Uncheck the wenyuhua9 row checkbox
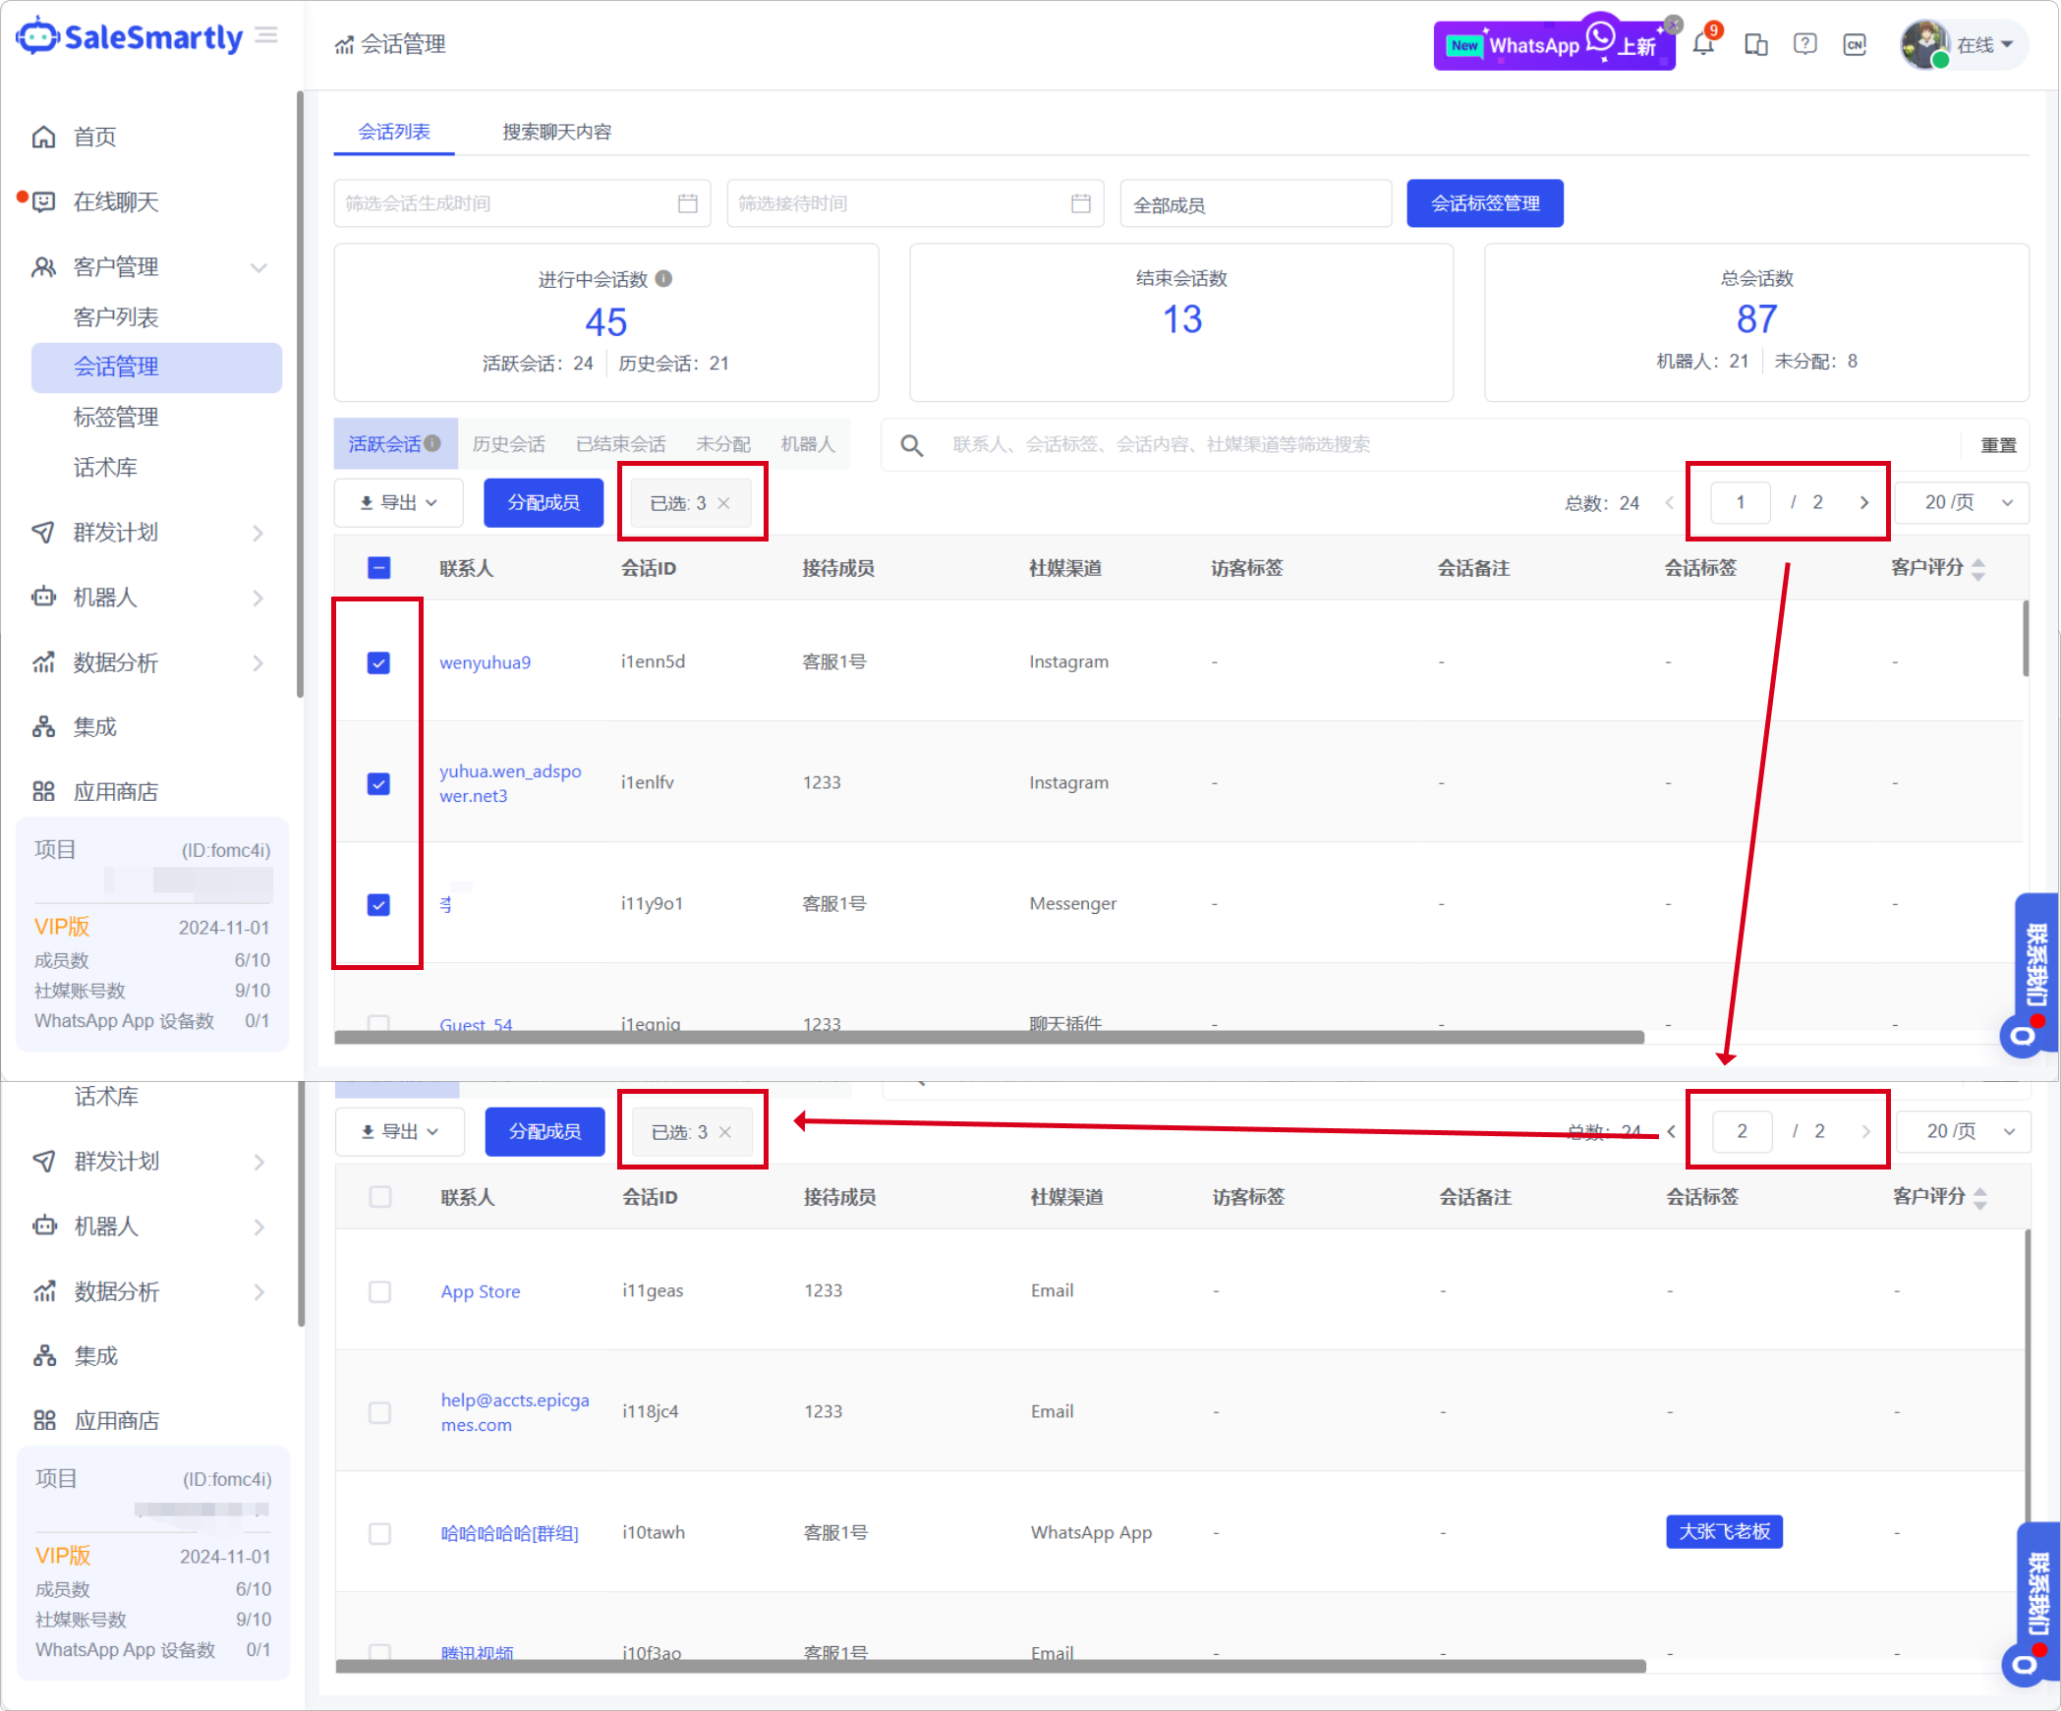The width and height of the screenshot is (2061, 1711). click(378, 663)
